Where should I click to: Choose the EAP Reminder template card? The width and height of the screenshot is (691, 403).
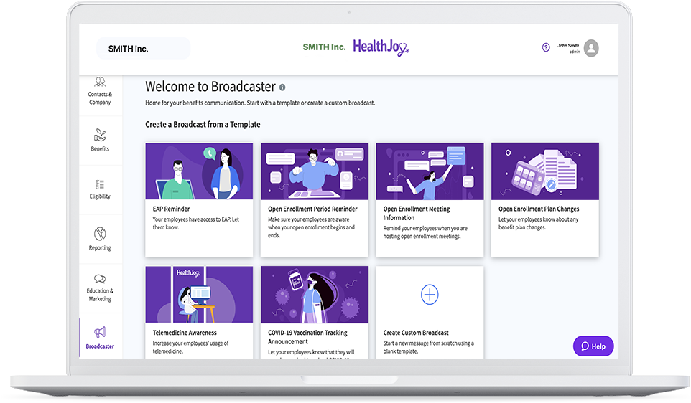tap(199, 200)
